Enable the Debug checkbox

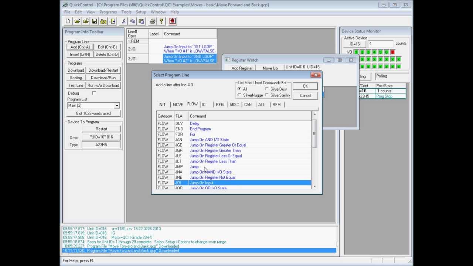94,93
